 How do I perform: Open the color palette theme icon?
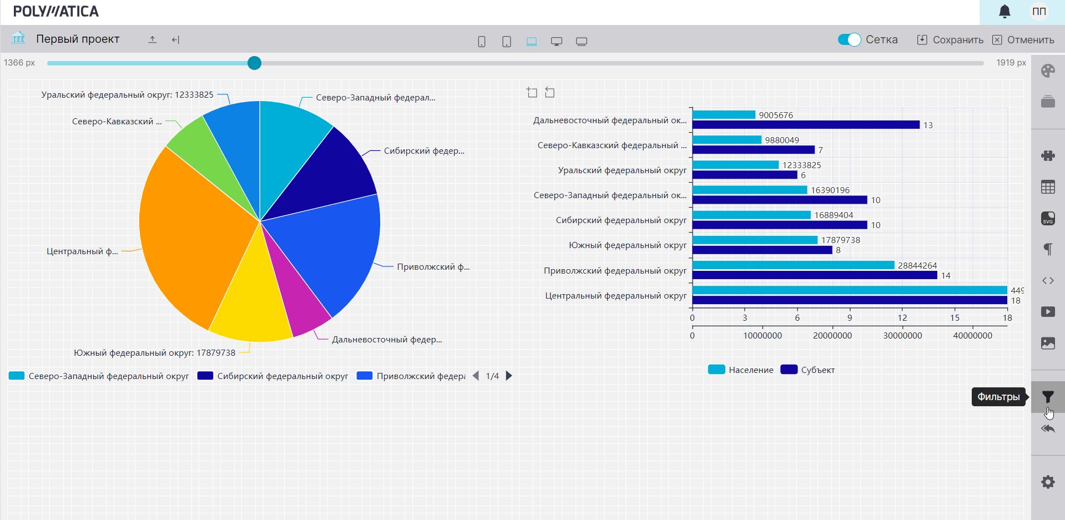point(1047,70)
